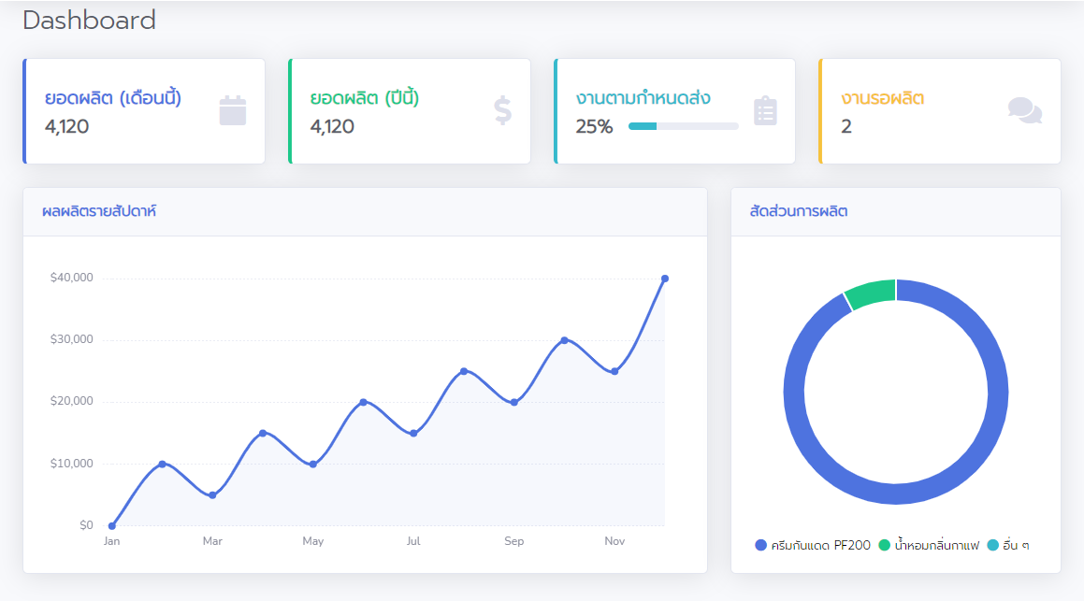The image size is (1084, 601).
Task: Click the 25% delivery progress bar
Action: (683, 126)
